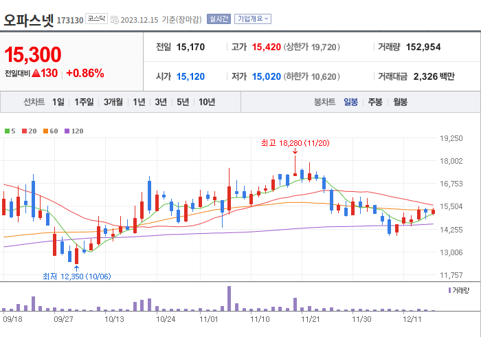This screenshot has height=337, width=481.
Task: Select the 1일 line chart tab
Action: click(x=58, y=102)
